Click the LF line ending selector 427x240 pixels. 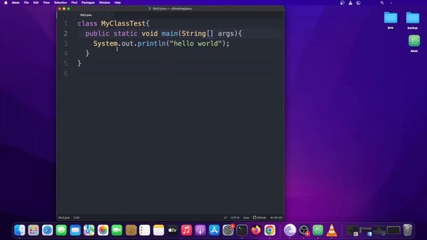(226, 218)
